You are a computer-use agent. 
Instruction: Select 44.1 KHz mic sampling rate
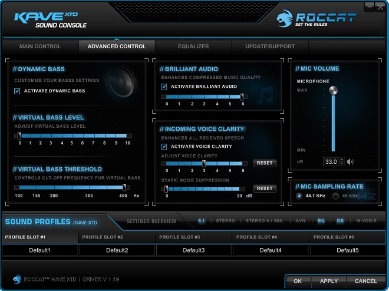tap(299, 196)
